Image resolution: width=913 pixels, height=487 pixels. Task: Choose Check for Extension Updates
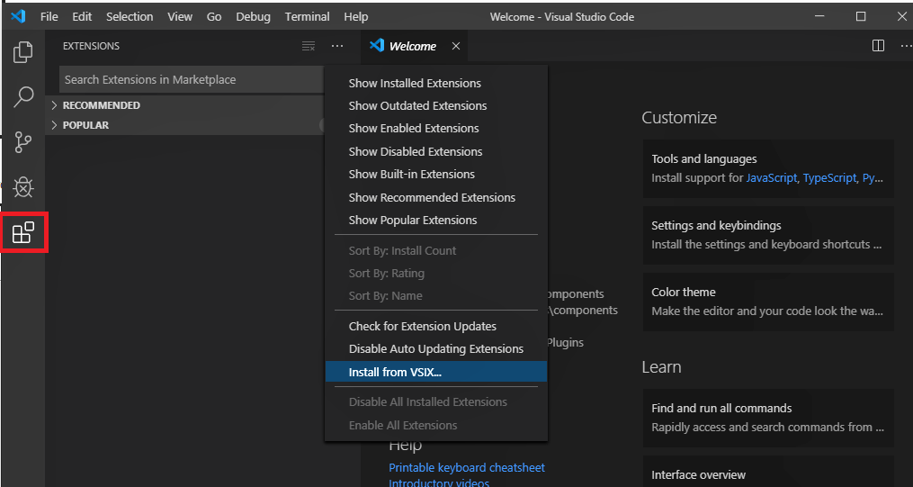coord(436,326)
